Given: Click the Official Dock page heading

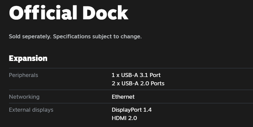Looking at the screenshot, I should pos(69,13).
